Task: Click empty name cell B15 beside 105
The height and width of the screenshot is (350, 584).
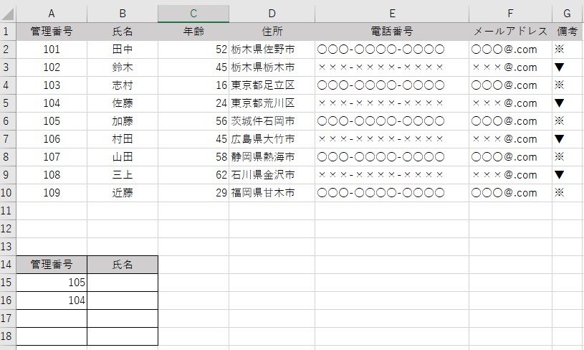Action: click(123, 283)
